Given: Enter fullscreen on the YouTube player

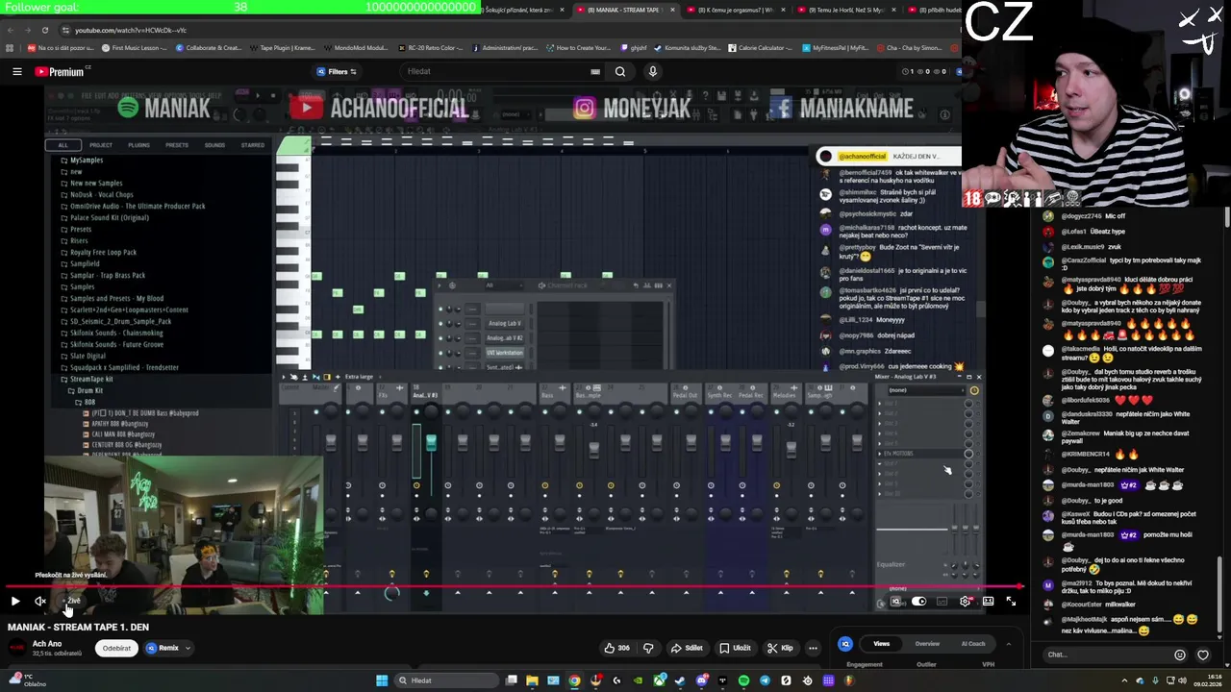Looking at the screenshot, I should coord(1011,601).
